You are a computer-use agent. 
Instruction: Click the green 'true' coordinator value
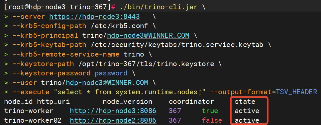[x=210, y=111]
